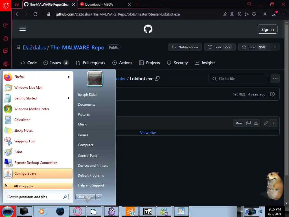Launch Calculator from Start menu
This screenshot has height=217, width=289.
pyautogui.click(x=38, y=120)
